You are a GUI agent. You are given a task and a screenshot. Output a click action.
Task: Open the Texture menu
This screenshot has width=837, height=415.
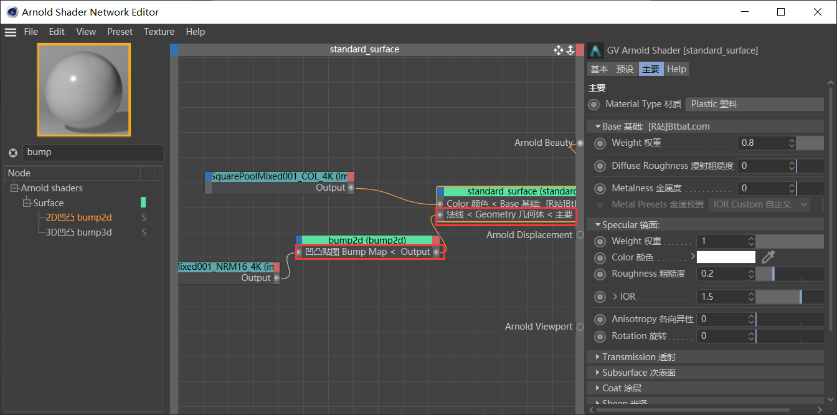pos(159,32)
